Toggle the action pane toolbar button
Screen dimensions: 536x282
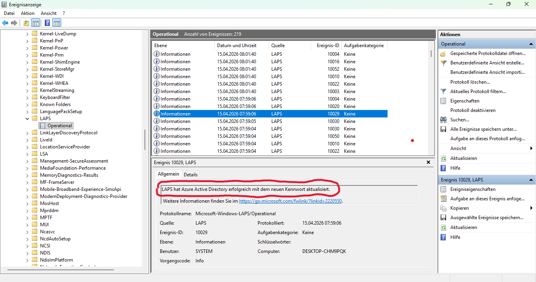57,23
